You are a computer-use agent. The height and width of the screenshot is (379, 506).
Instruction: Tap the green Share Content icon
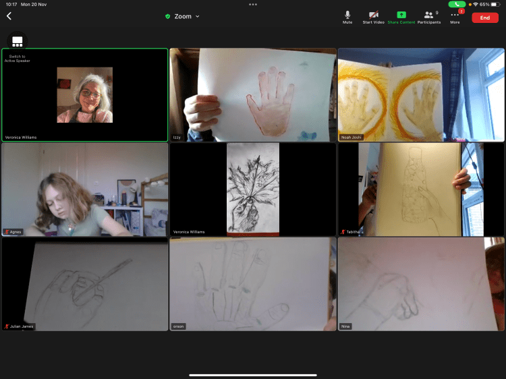pos(401,16)
